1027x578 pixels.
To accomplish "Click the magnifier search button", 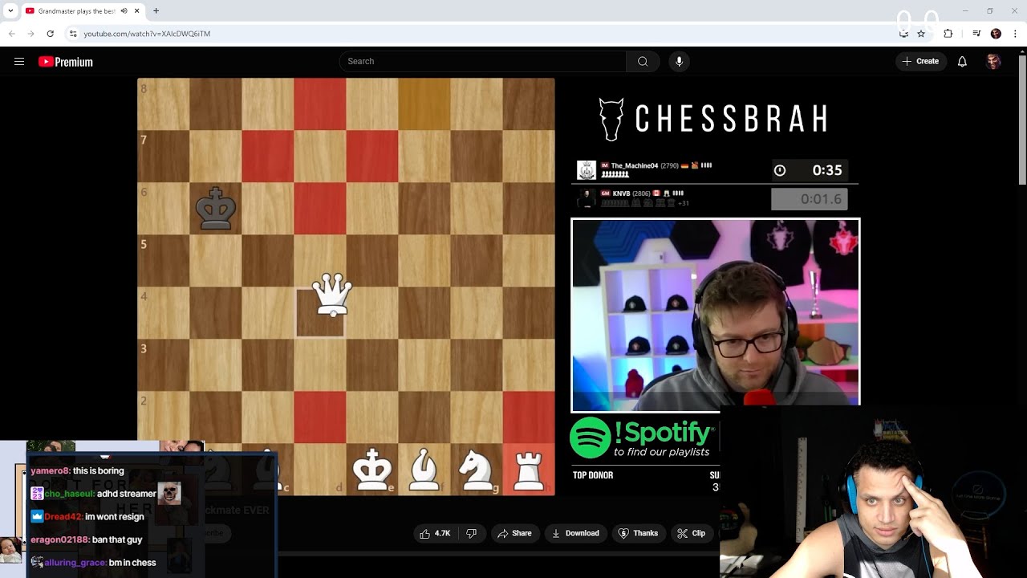I will coord(643,62).
